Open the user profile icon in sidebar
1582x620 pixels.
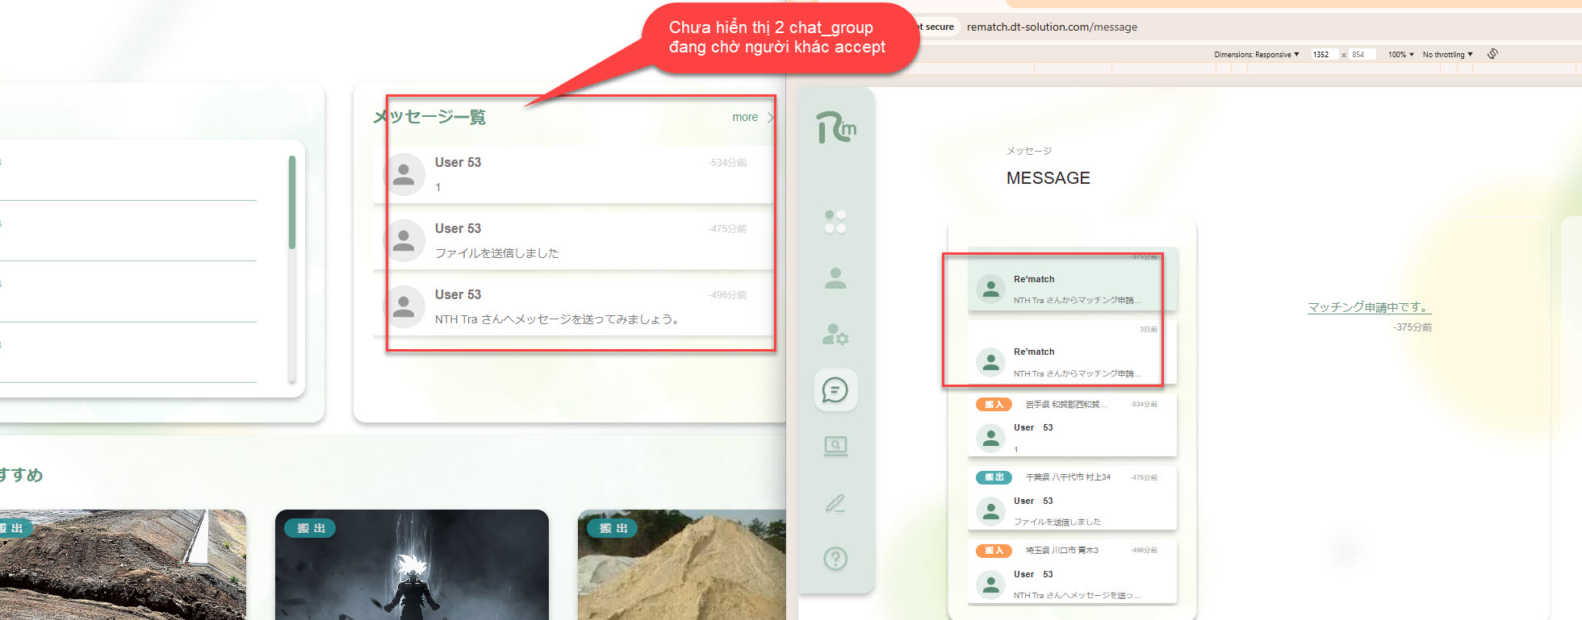coord(835,278)
